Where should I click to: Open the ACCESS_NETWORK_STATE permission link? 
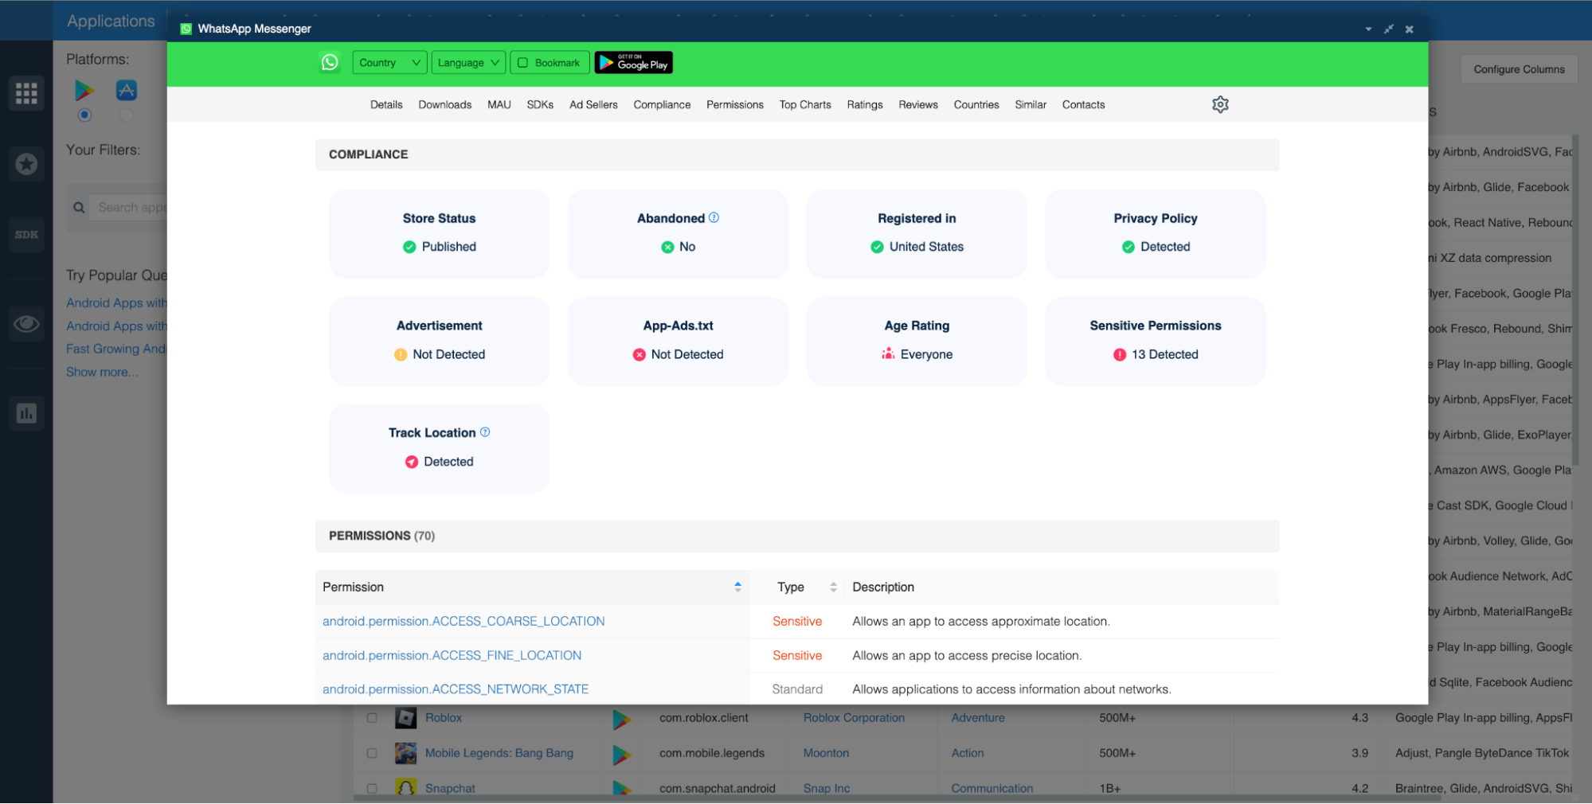[x=456, y=689]
